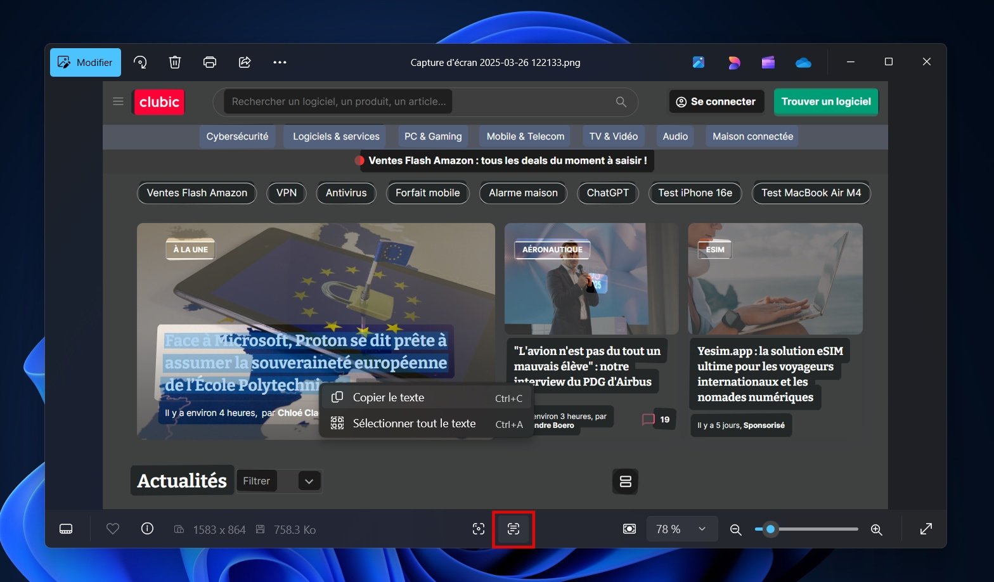This screenshot has height=582, width=994.
Task: Open the Cybersécurité category tab
Action: pos(237,136)
